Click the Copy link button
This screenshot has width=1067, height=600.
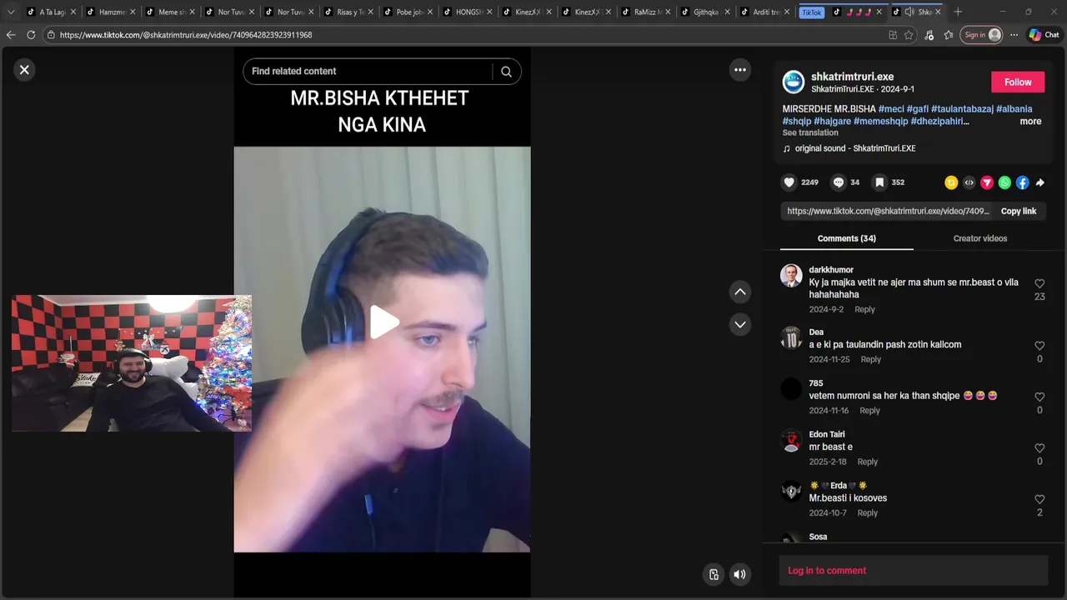pyautogui.click(x=1019, y=212)
